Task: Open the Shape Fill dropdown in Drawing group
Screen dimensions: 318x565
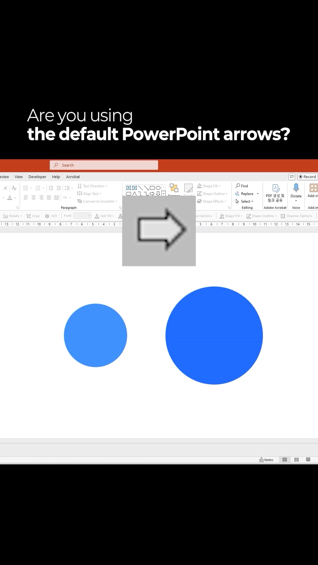Action: [x=209, y=186]
